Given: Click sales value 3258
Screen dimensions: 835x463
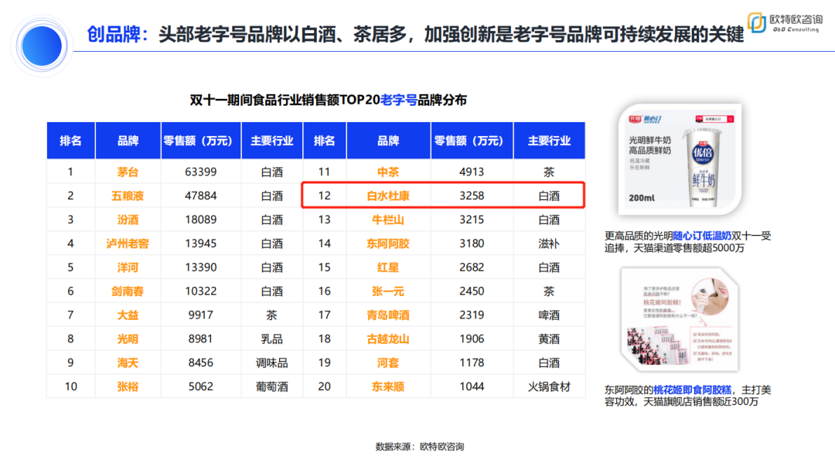Looking at the screenshot, I should coord(472,196).
